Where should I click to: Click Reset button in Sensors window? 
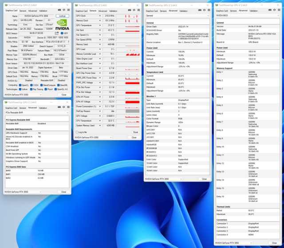[x=136, y=132]
